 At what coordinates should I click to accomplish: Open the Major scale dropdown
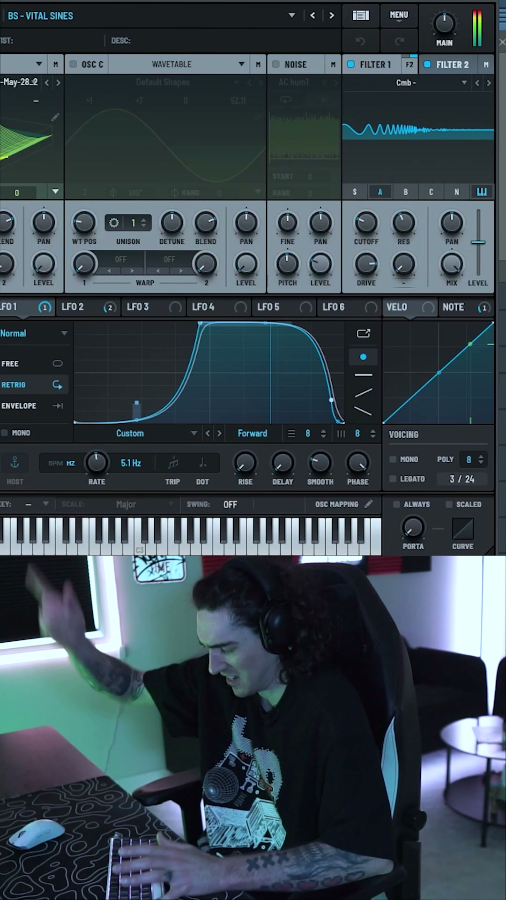click(x=171, y=504)
